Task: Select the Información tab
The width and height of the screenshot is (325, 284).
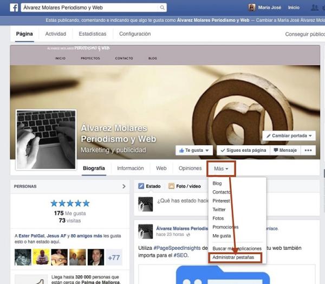Action: (131, 168)
